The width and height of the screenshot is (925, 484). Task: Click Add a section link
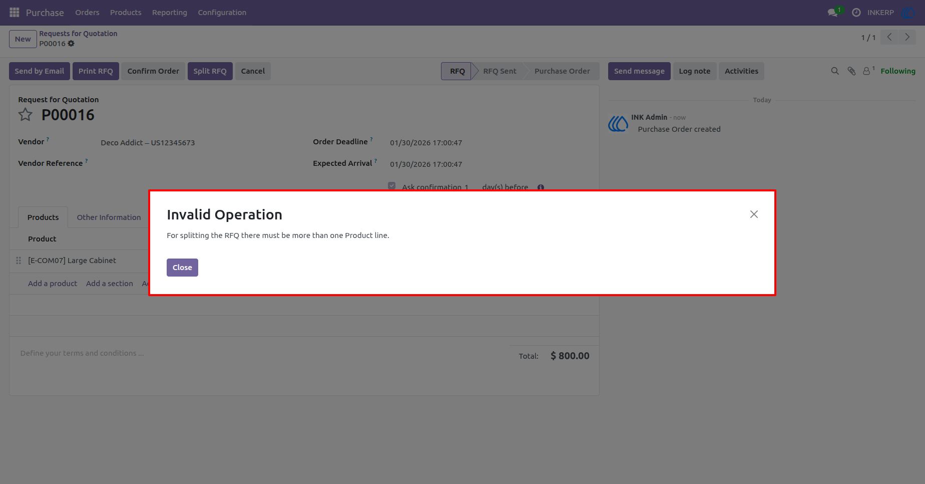[x=110, y=284]
